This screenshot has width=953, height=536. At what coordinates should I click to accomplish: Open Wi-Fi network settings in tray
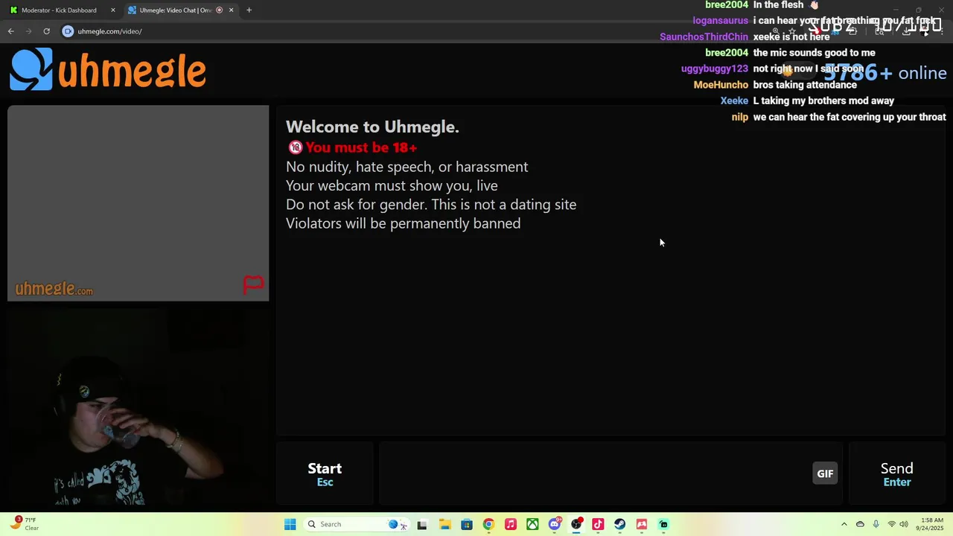coord(891,524)
